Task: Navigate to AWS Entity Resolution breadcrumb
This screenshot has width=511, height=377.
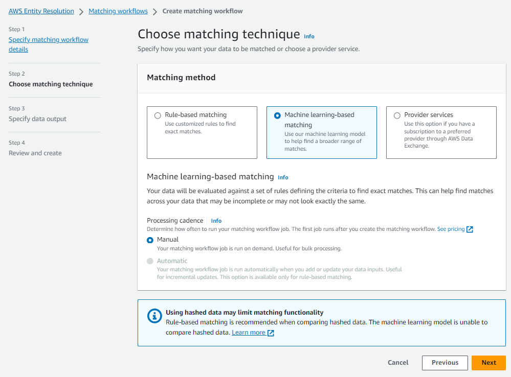Action: point(41,11)
